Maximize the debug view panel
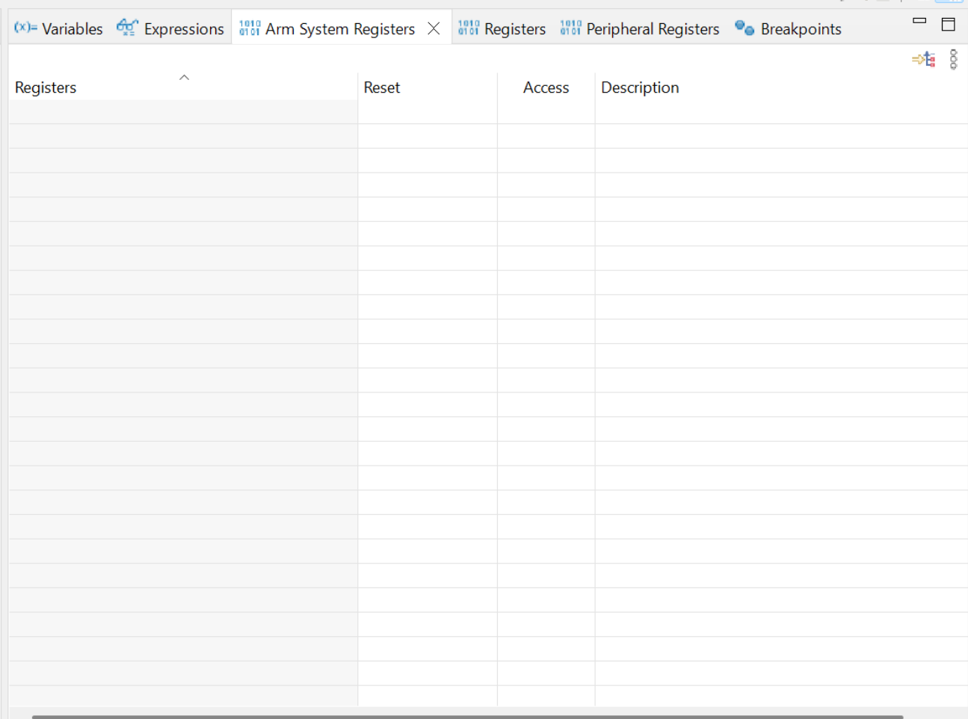Viewport: 968px width, 719px height. [949, 24]
